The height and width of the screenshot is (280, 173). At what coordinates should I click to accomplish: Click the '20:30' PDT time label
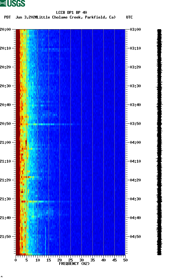click(x=5, y=86)
